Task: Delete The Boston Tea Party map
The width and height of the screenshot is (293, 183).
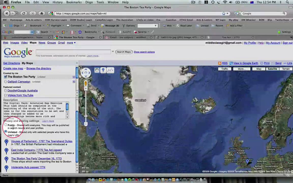Action: [74, 77]
